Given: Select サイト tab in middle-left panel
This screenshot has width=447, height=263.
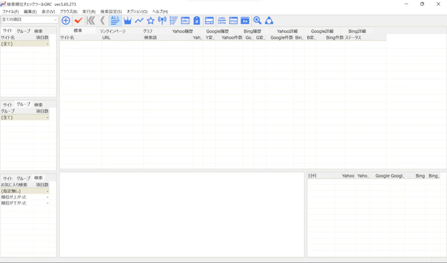Looking at the screenshot, I should [x=8, y=104].
